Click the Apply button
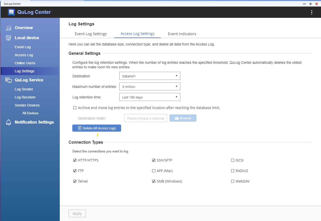 [77, 213]
